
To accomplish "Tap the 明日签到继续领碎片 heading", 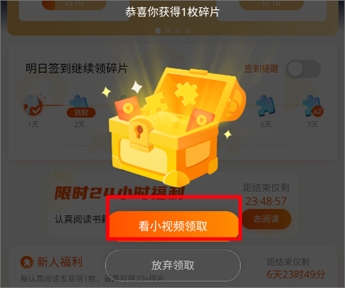I will pos(76,68).
